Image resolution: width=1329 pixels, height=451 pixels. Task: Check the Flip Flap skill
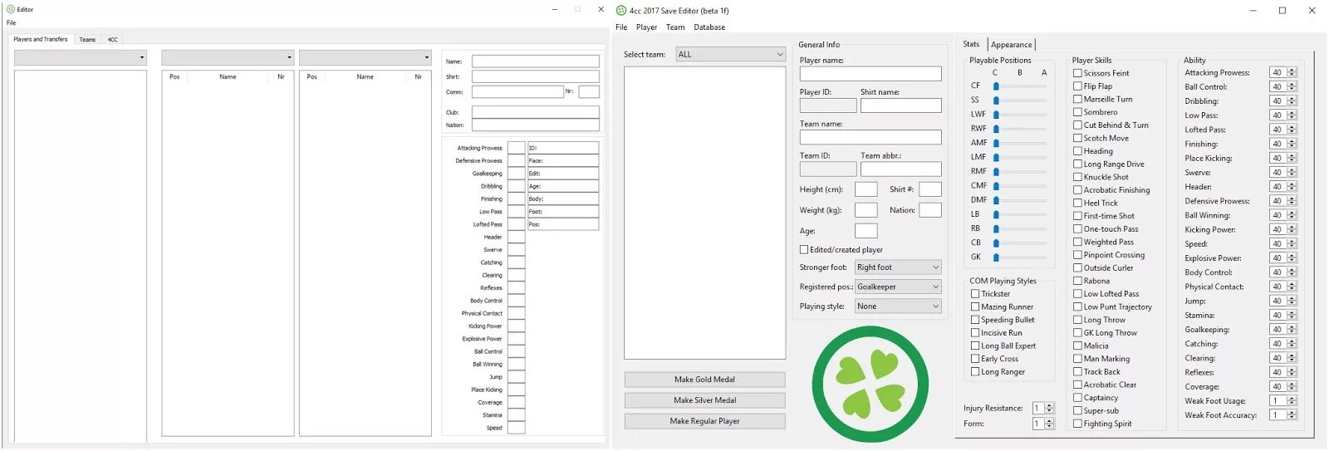1077,86
